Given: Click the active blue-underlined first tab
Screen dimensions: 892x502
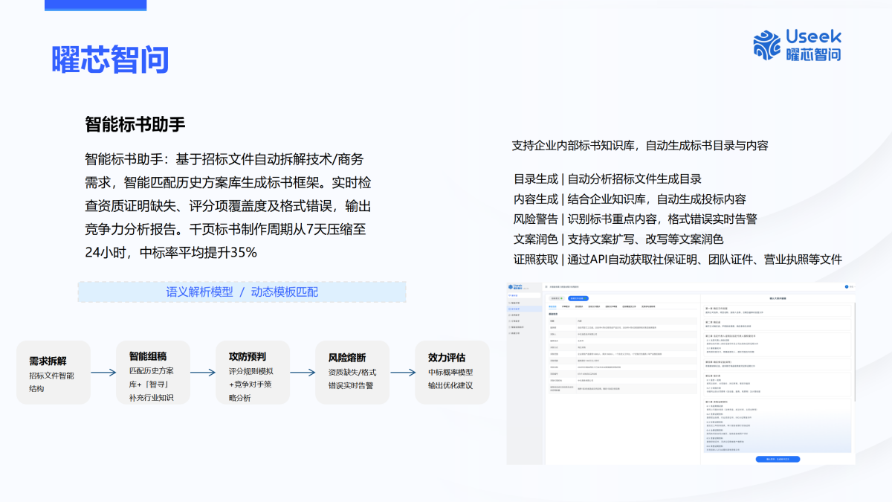Looking at the screenshot, I should click(553, 306).
